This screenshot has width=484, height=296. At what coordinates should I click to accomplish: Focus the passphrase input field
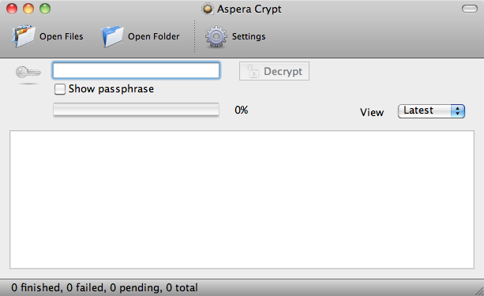click(136, 70)
